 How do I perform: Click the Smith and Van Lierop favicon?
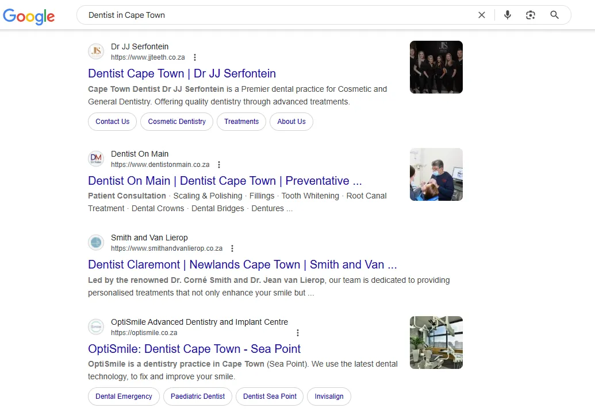pyautogui.click(x=96, y=242)
